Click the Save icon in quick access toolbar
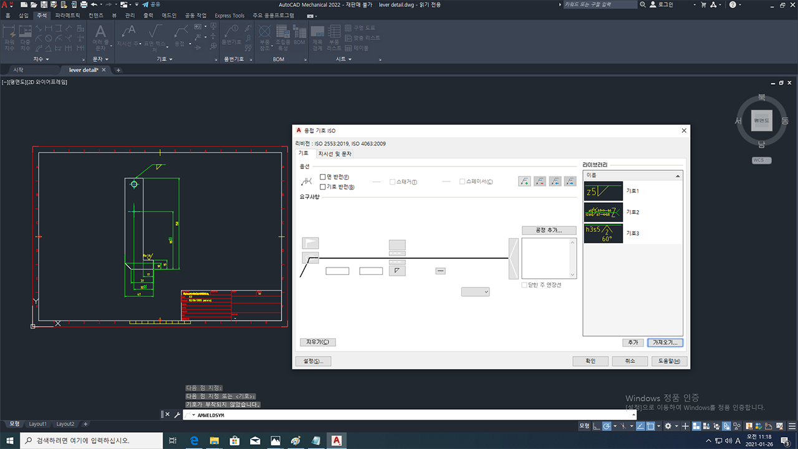This screenshot has width=798, height=449. click(x=44, y=4)
